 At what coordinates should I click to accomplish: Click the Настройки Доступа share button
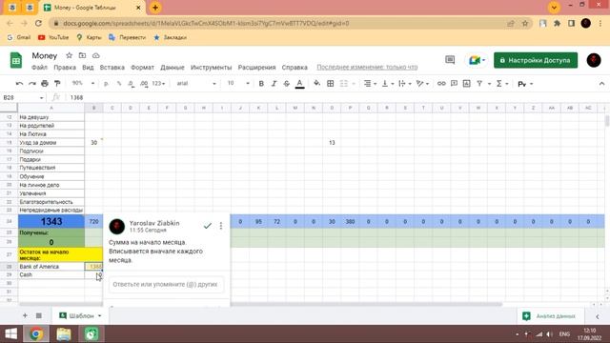[536, 60]
